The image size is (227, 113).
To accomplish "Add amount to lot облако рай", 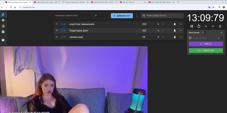I will (x=158, y=37).
